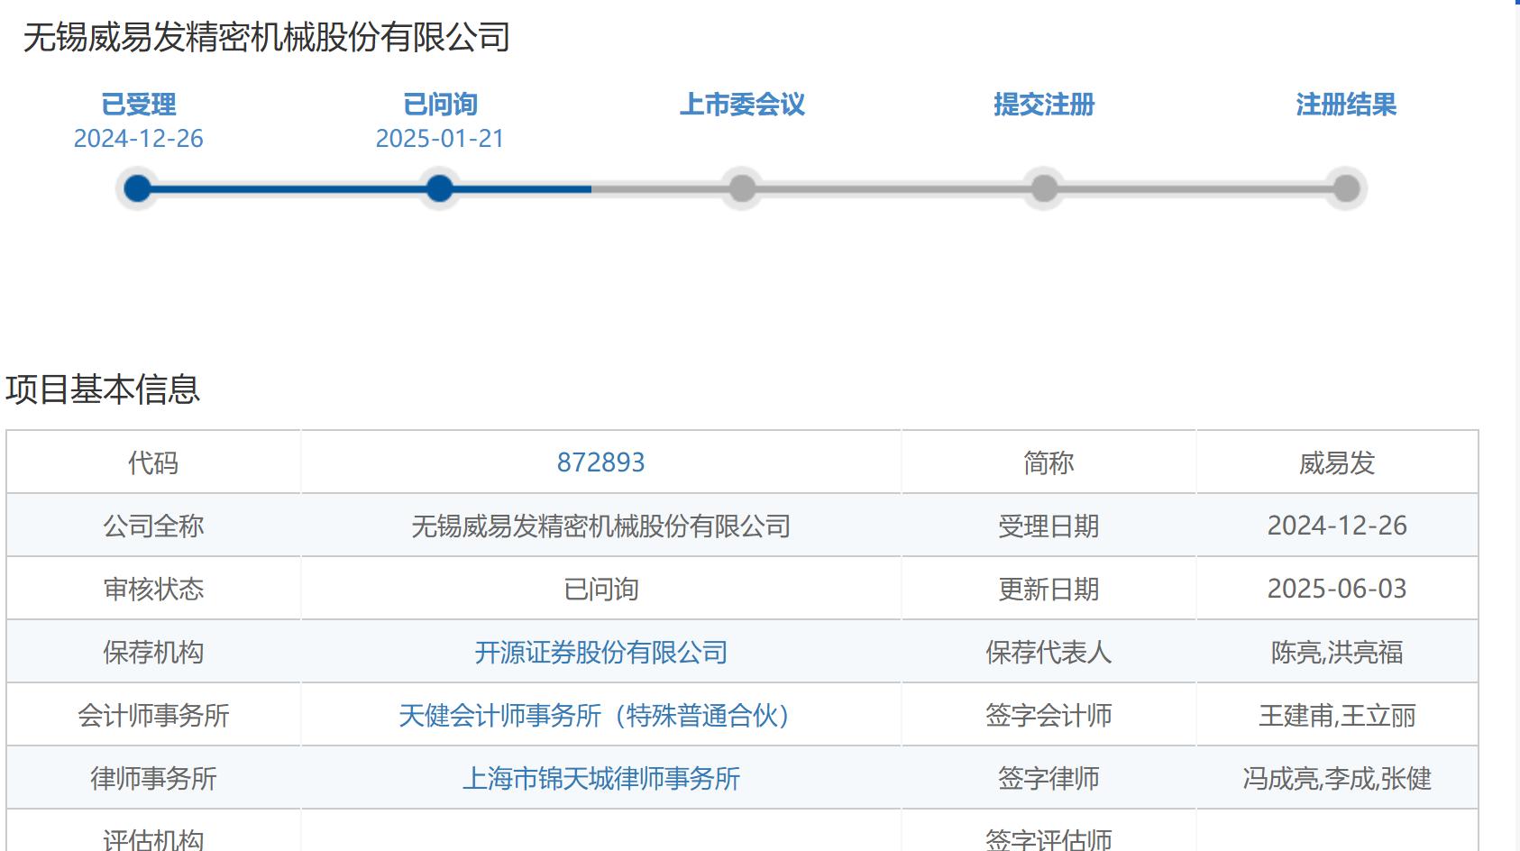This screenshot has height=851, width=1520.
Task: Click the 冯成亮,李成,张健 lawyers cell
Action: pyautogui.click(x=1337, y=778)
